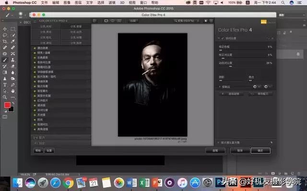Viewport: 307px width, 191px height.
Task: Toggle the active filter enable checkmark
Action: click(223, 38)
